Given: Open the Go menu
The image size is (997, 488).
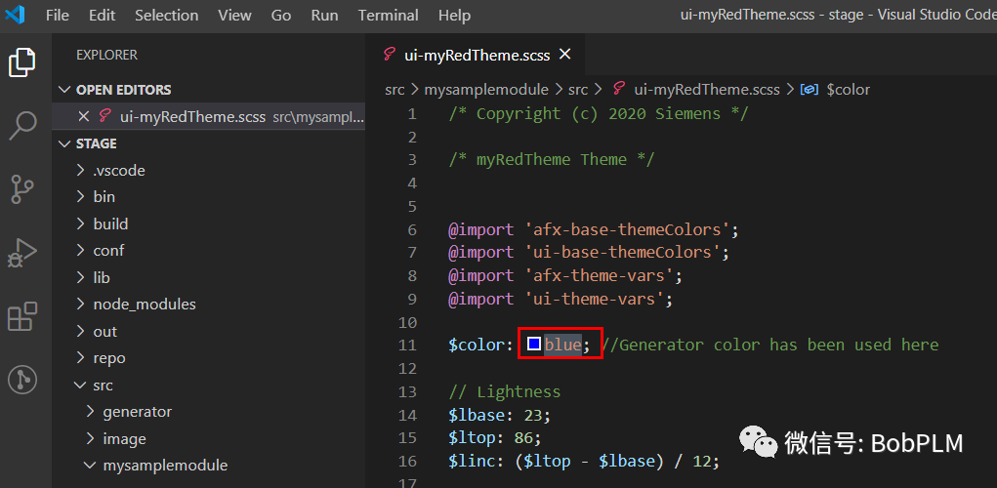Looking at the screenshot, I should tap(280, 16).
